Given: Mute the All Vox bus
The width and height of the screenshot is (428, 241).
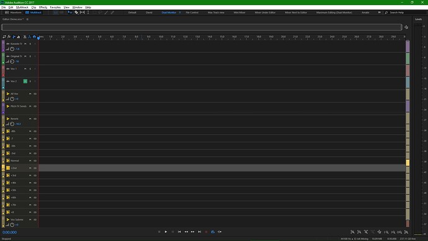Looking at the screenshot, I should pos(30,94).
